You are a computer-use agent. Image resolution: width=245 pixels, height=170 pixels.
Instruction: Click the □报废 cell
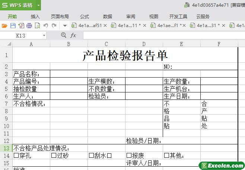tap(144, 156)
